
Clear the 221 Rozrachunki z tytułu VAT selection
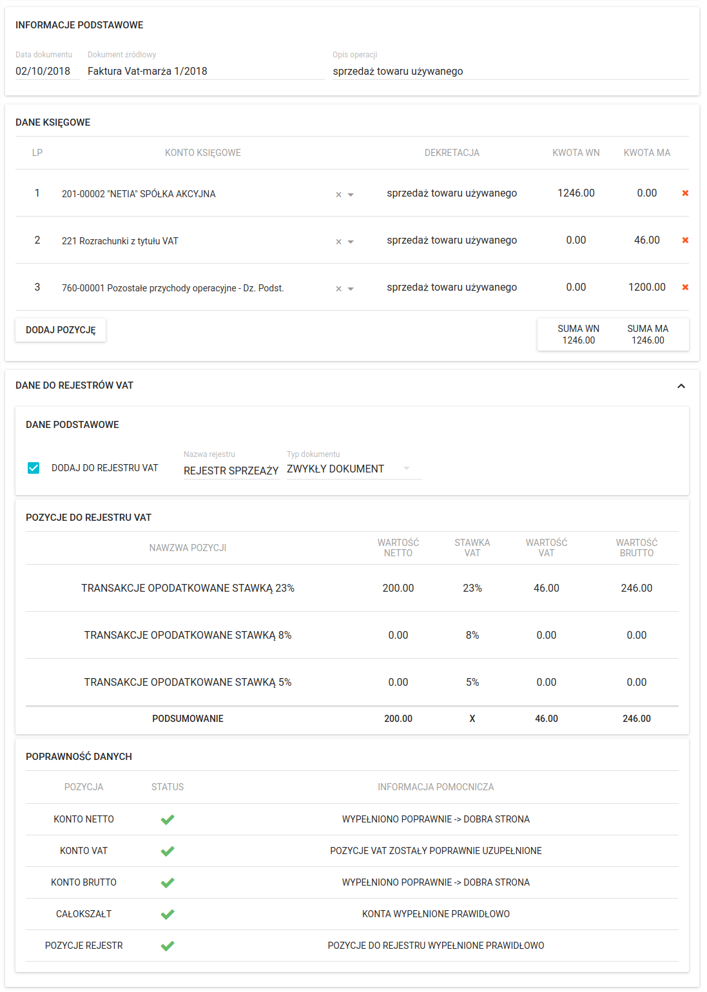click(x=338, y=242)
